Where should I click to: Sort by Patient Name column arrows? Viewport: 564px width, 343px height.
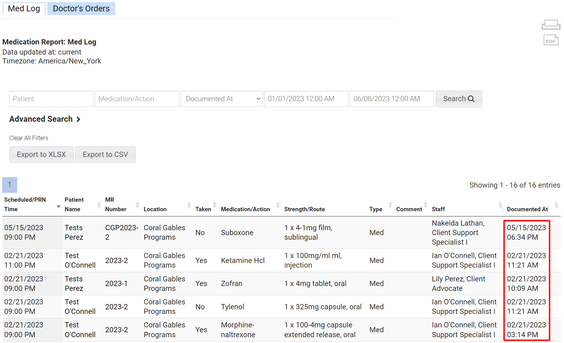(x=99, y=205)
